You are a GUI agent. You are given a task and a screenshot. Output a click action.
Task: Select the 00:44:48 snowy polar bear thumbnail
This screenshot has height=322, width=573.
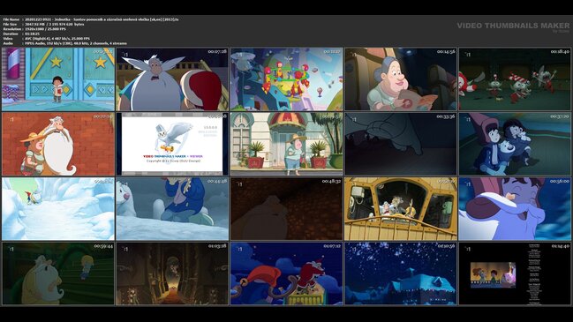pyautogui.click(x=172, y=209)
